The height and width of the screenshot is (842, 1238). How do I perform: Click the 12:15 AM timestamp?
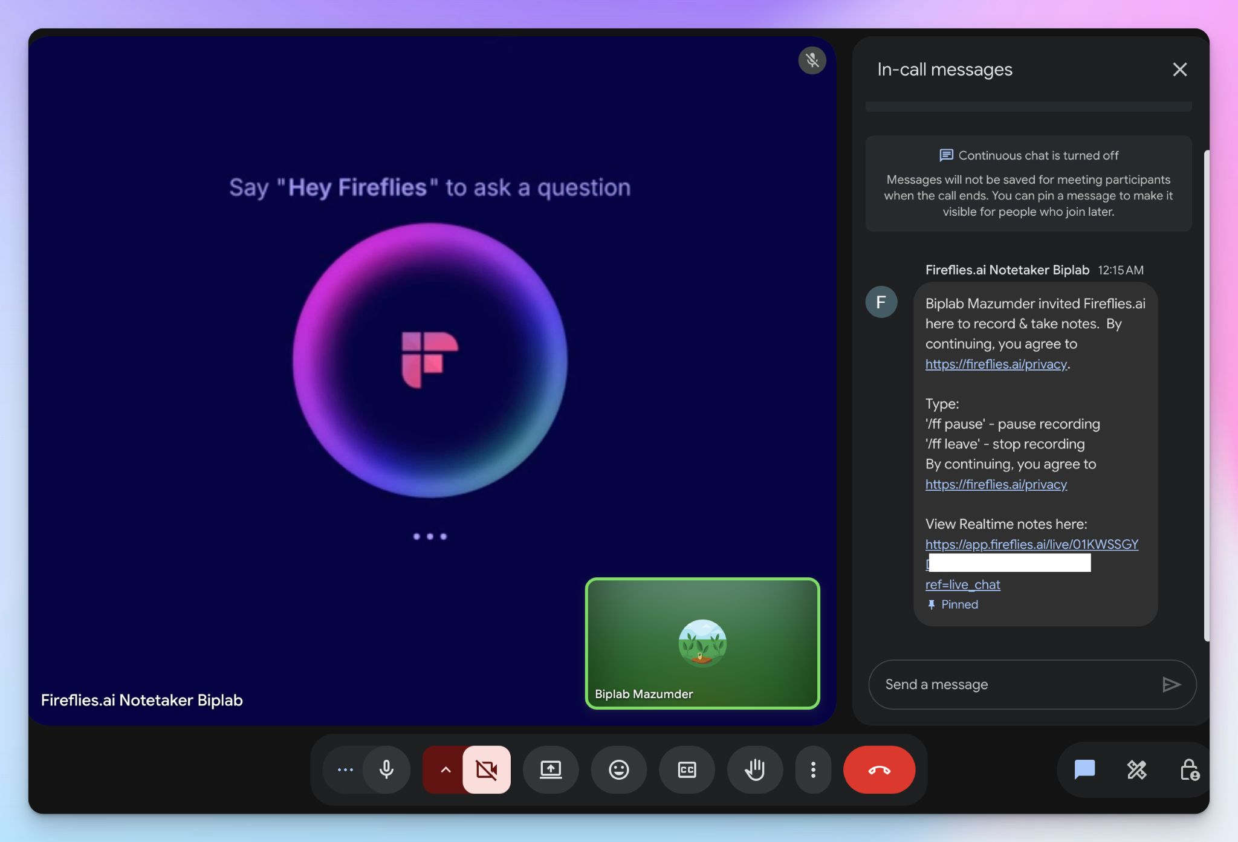point(1121,270)
